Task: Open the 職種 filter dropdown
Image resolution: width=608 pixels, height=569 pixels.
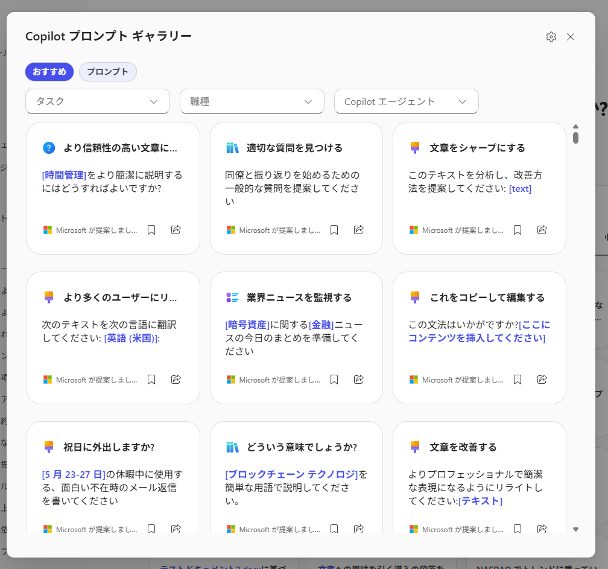Action: coord(252,101)
